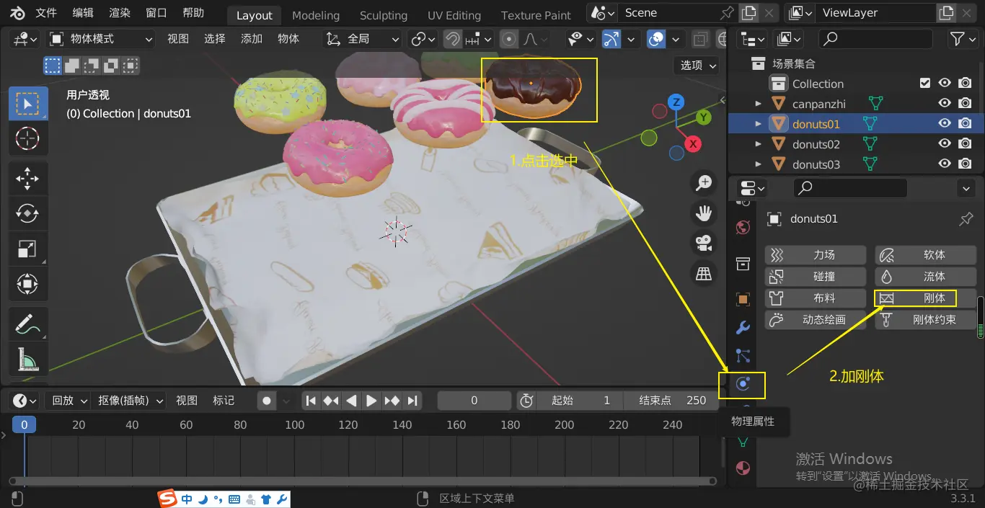The width and height of the screenshot is (985, 508).
Task: Click the Blender logo menu icon
Action: [17, 13]
